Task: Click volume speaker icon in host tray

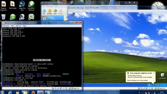Action: [155, 93]
